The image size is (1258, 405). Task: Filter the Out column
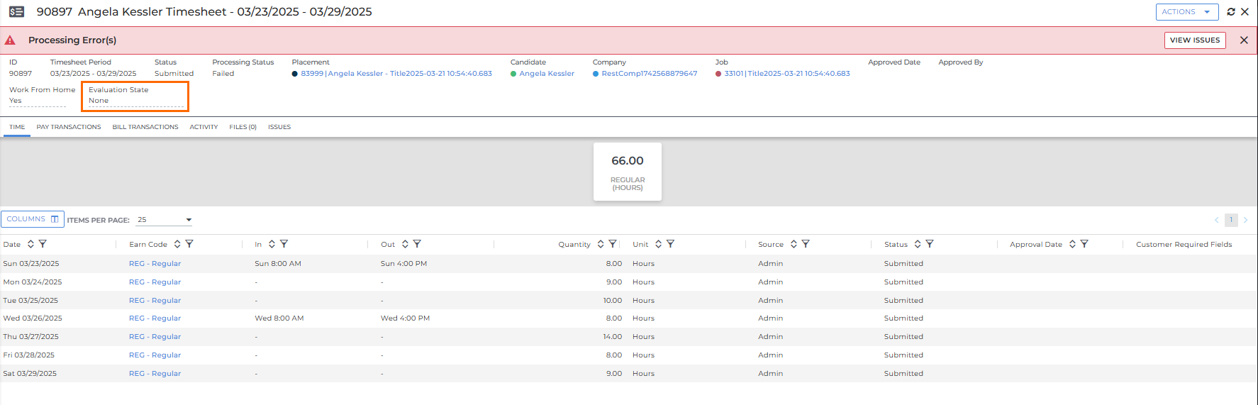tap(417, 244)
